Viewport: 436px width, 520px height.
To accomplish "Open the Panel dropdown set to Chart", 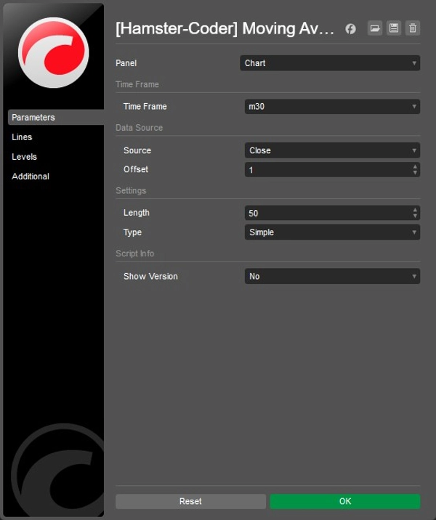I will click(330, 63).
